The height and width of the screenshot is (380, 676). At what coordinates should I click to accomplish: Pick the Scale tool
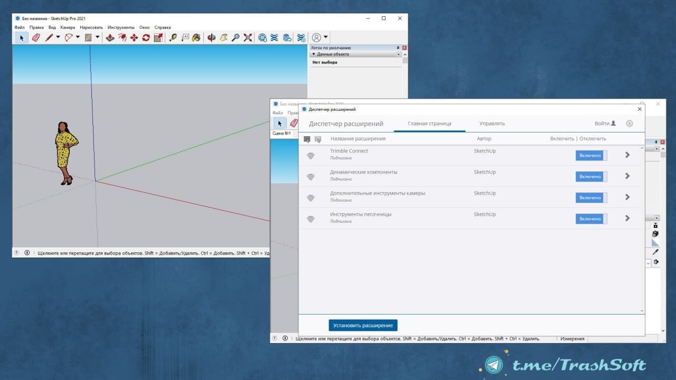158,37
